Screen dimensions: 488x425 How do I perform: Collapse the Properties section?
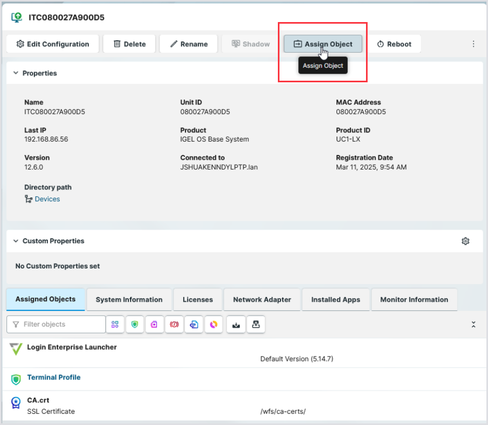[x=16, y=73]
